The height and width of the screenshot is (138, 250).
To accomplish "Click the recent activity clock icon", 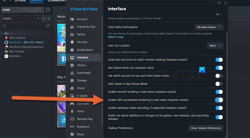I will pos(44,19).
